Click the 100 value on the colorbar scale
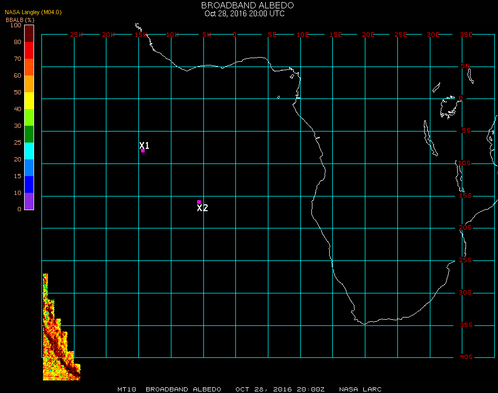This screenshot has width=498, height=393. [x=16, y=25]
